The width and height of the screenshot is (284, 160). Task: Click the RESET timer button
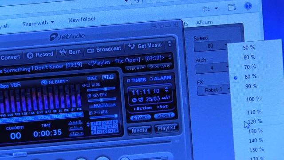(x=165, y=116)
